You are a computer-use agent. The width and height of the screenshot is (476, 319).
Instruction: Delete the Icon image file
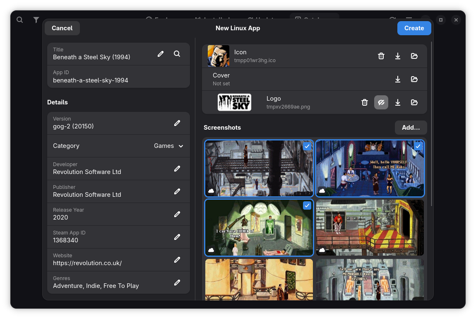pyautogui.click(x=381, y=56)
